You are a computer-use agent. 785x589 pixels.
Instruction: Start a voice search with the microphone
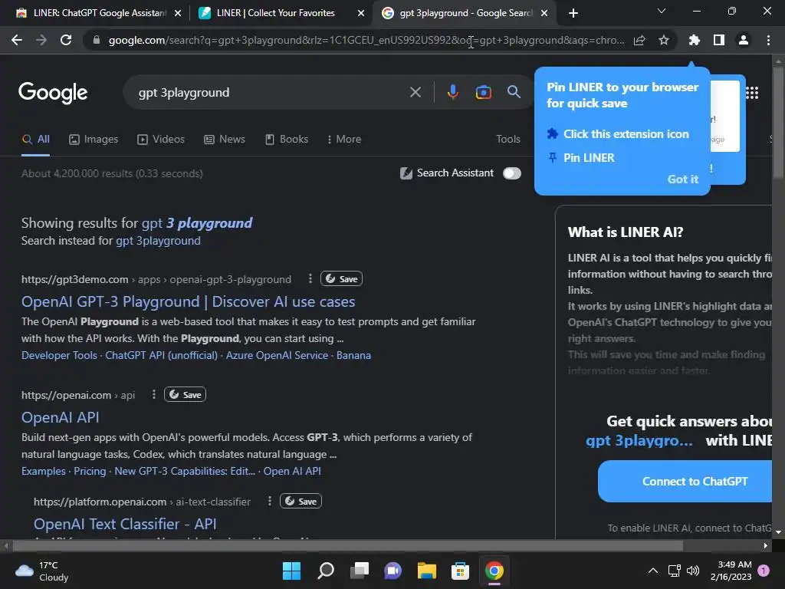[x=452, y=92]
